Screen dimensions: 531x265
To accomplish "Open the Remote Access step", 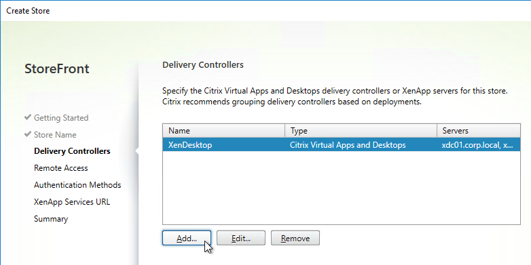I will pos(60,168).
